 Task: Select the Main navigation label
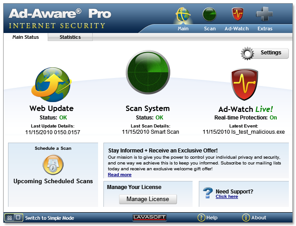tap(183, 29)
